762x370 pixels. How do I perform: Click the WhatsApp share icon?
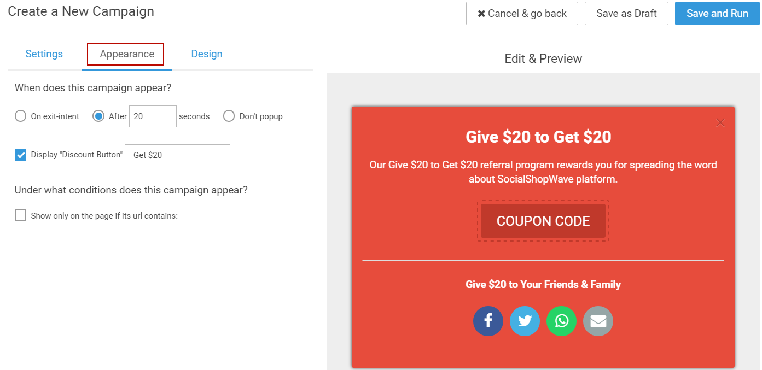coord(561,321)
